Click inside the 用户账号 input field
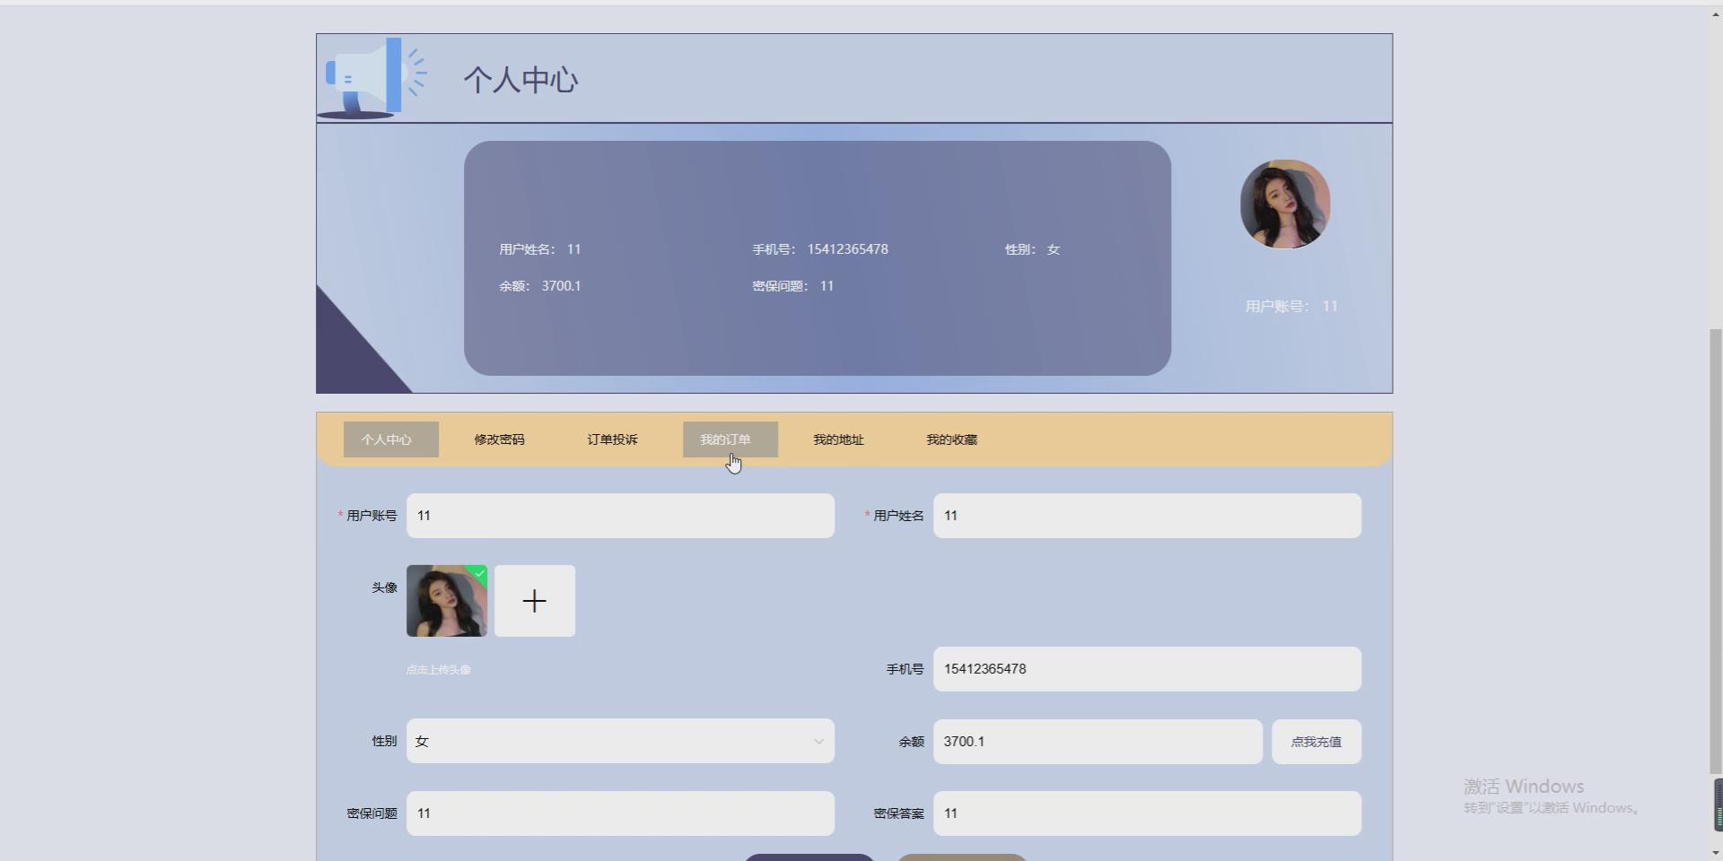The image size is (1723, 861). (x=621, y=515)
